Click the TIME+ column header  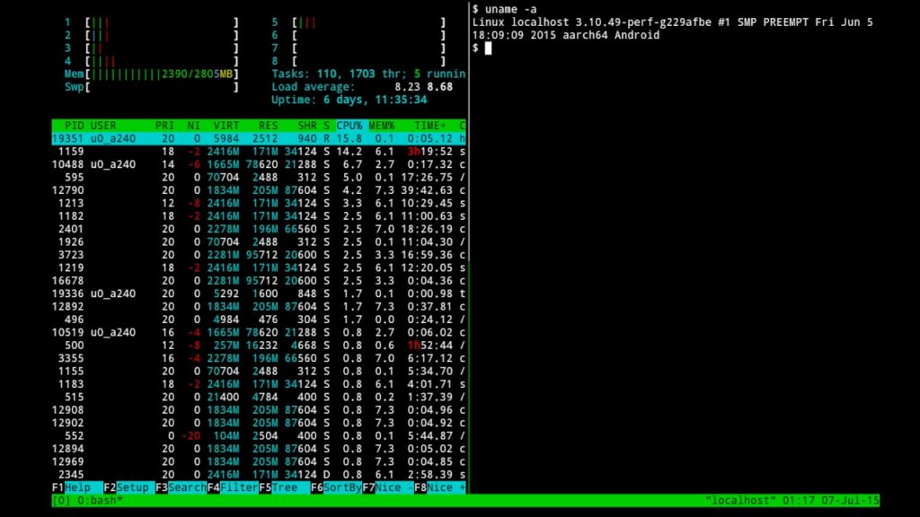point(430,126)
